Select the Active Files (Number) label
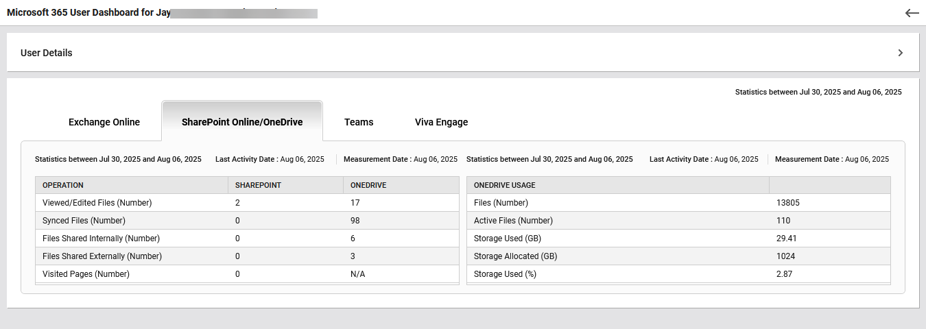 (513, 221)
